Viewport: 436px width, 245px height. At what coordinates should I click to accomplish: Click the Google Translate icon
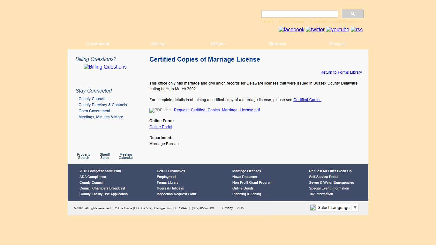click(x=312, y=207)
